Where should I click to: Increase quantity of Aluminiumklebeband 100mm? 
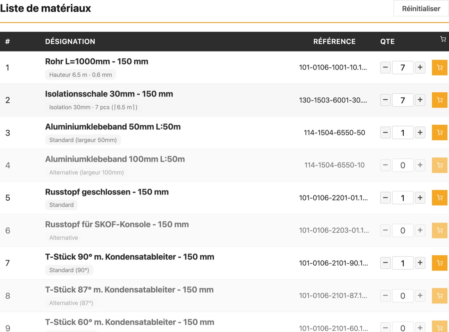click(420, 165)
